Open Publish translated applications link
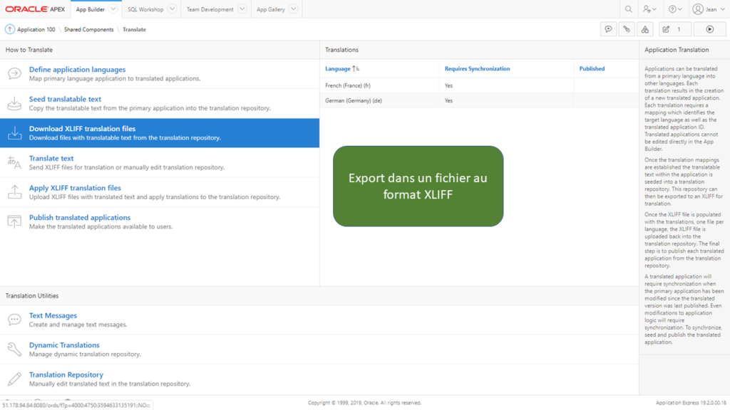 pyautogui.click(x=80, y=218)
